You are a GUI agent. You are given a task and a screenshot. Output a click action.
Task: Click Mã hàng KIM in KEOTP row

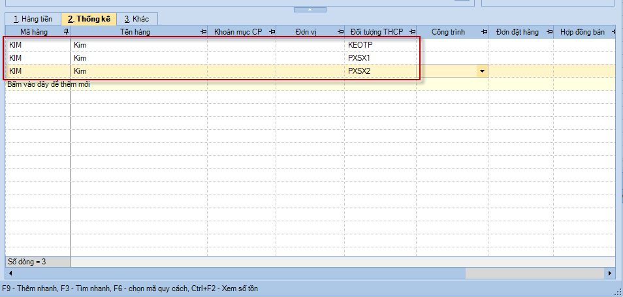(38, 45)
